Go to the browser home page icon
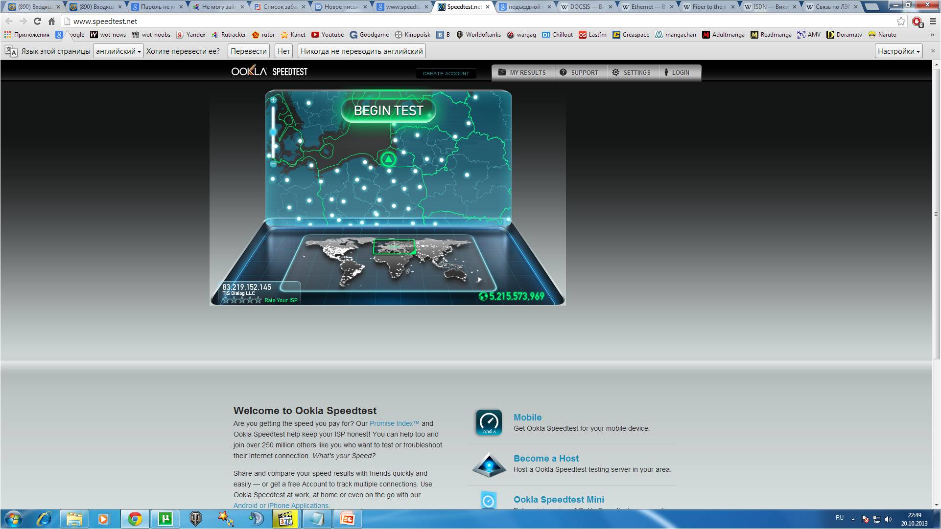 (51, 22)
